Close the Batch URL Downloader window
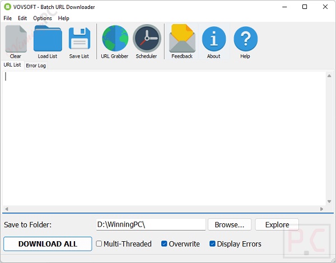Image resolution: width=336 pixels, height=263 pixels. pyautogui.click(x=325, y=7)
